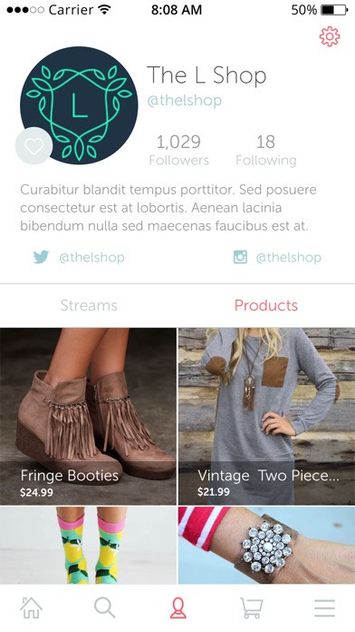The image size is (355, 632).
Task: Click the Instagram camera icon
Action: (x=240, y=257)
